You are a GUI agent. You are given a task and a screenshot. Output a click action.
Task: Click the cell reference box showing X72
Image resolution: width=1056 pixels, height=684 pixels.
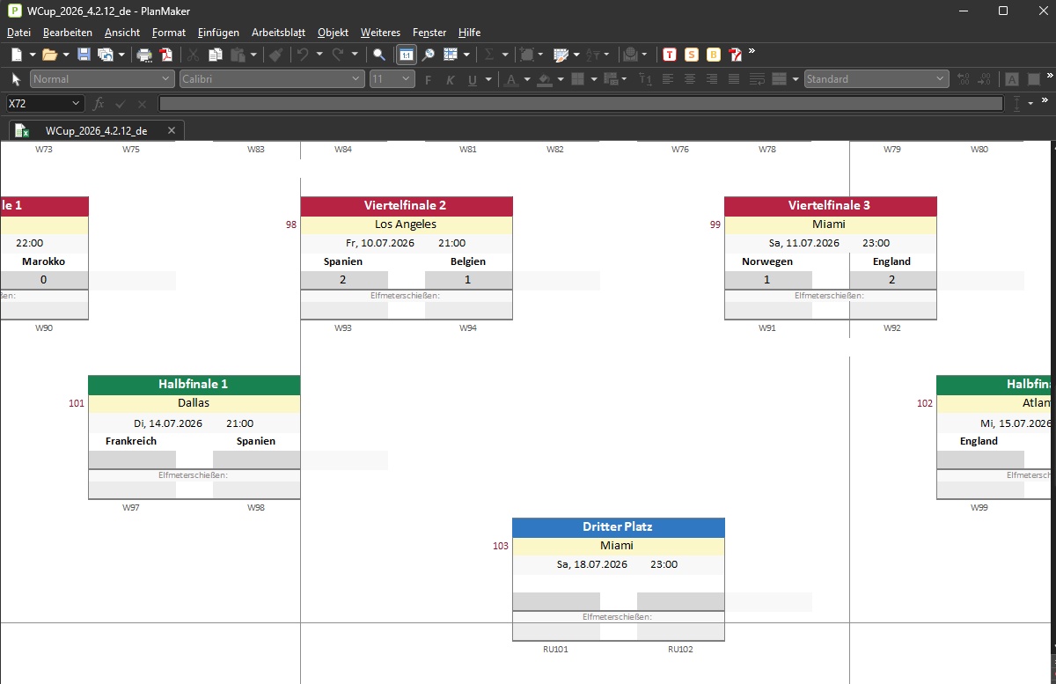point(45,104)
